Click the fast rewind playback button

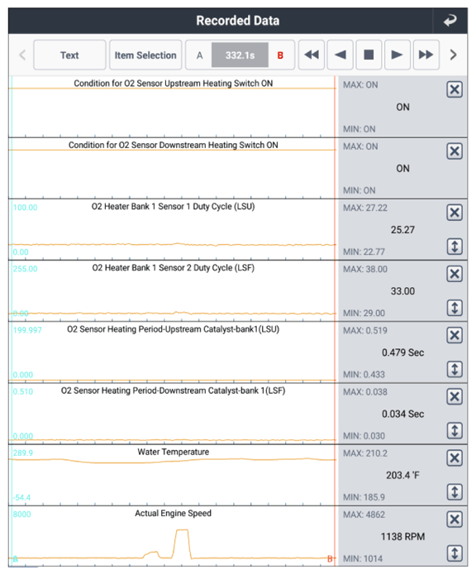(312, 55)
